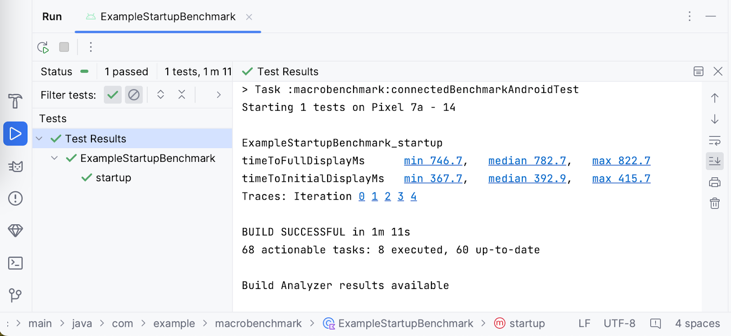
Task: Select the startup test item
Action: click(113, 178)
